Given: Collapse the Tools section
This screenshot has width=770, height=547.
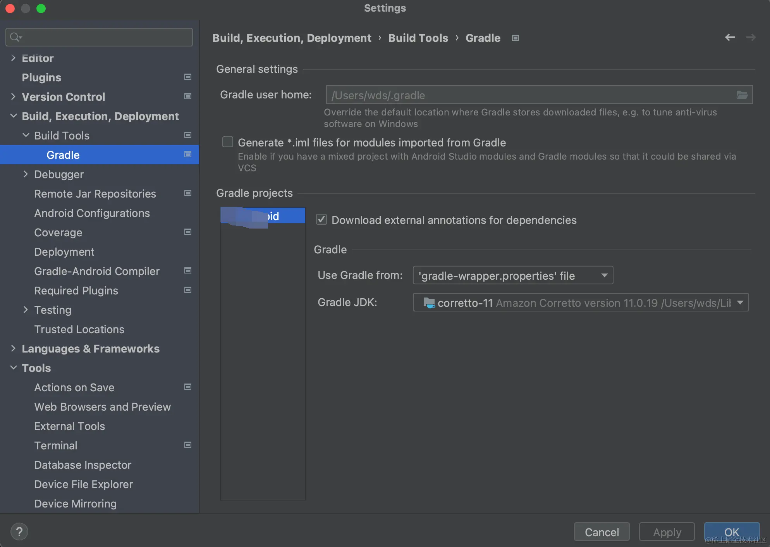Looking at the screenshot, I should point(14,368).
